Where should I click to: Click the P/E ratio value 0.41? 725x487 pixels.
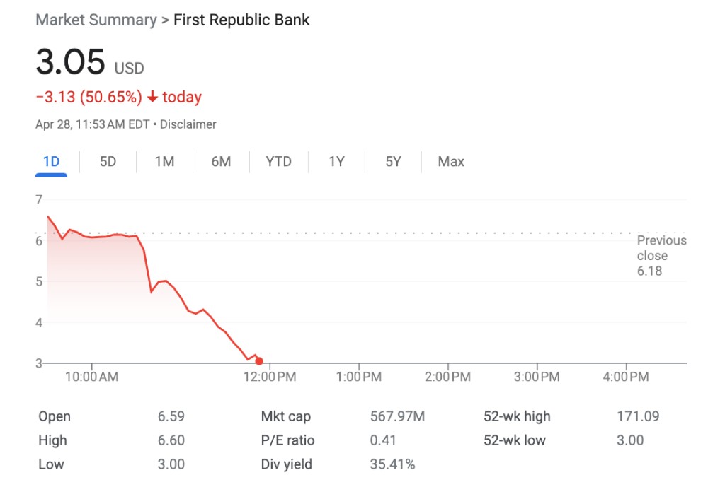(x=383, y=440)
